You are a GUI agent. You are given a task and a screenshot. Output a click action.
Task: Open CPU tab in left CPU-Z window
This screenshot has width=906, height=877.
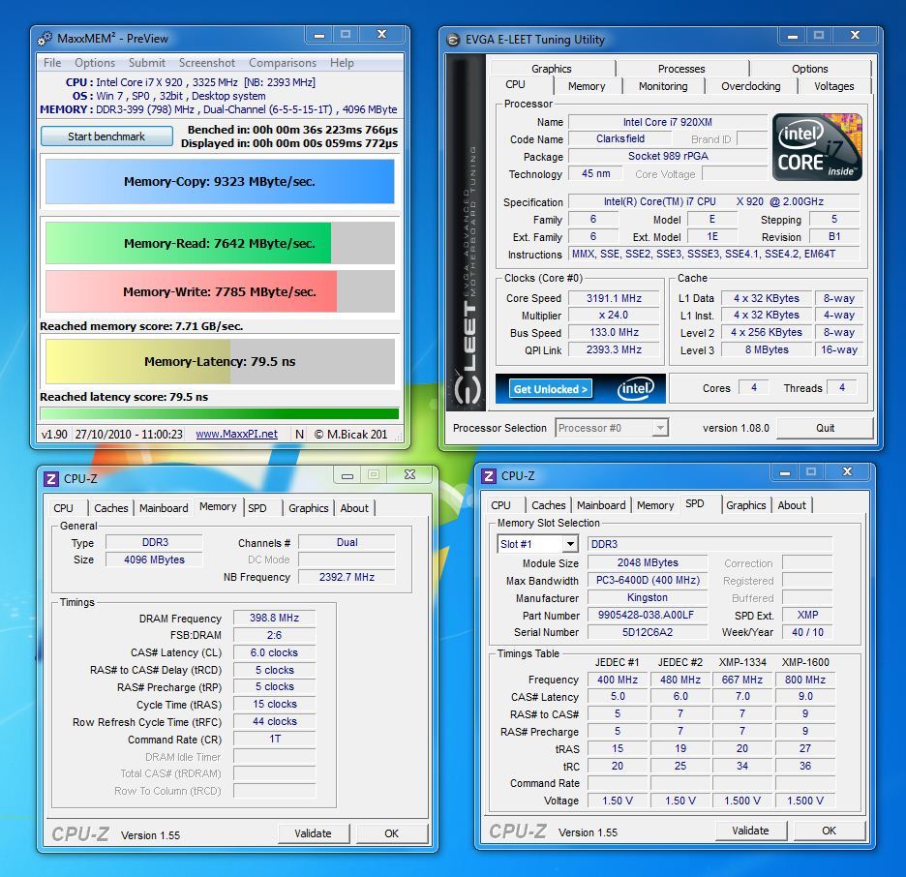64,508
